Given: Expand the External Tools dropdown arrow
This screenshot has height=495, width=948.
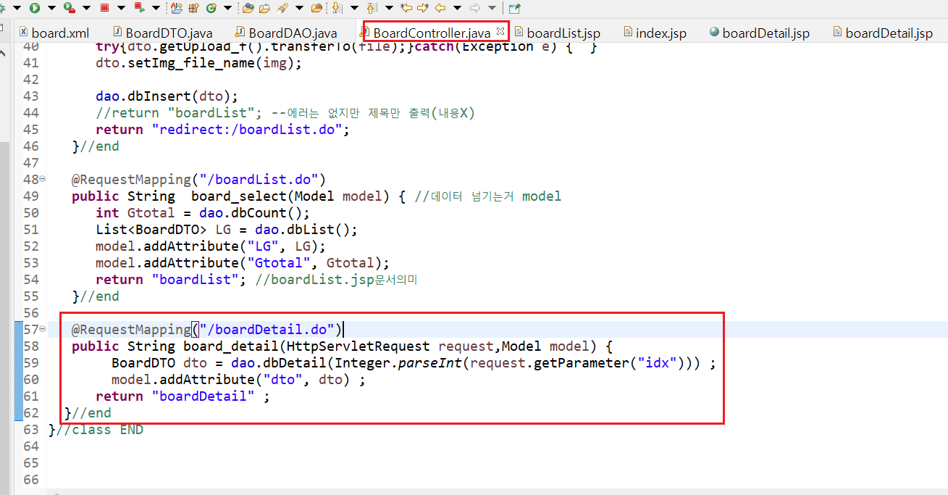Looking at the screenshot, I should (86, 8).
